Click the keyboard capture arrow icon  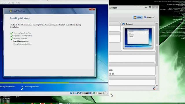pos(97,93)
